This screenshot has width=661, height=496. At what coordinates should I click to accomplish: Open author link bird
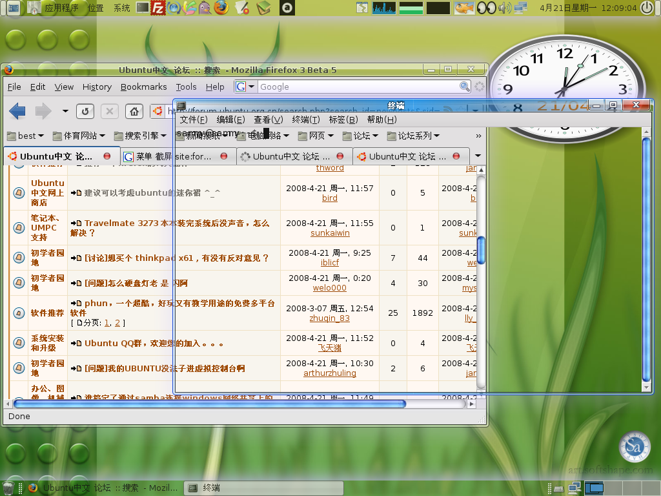click(x=330, y=198)
